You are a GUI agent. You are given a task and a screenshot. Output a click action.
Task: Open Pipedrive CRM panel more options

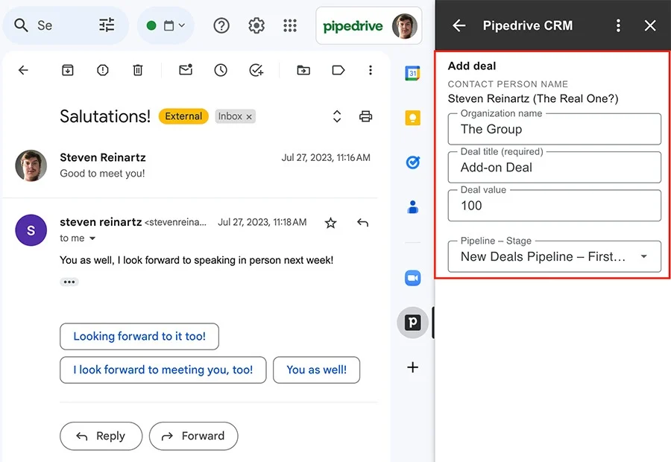click(x=618, y=25)
